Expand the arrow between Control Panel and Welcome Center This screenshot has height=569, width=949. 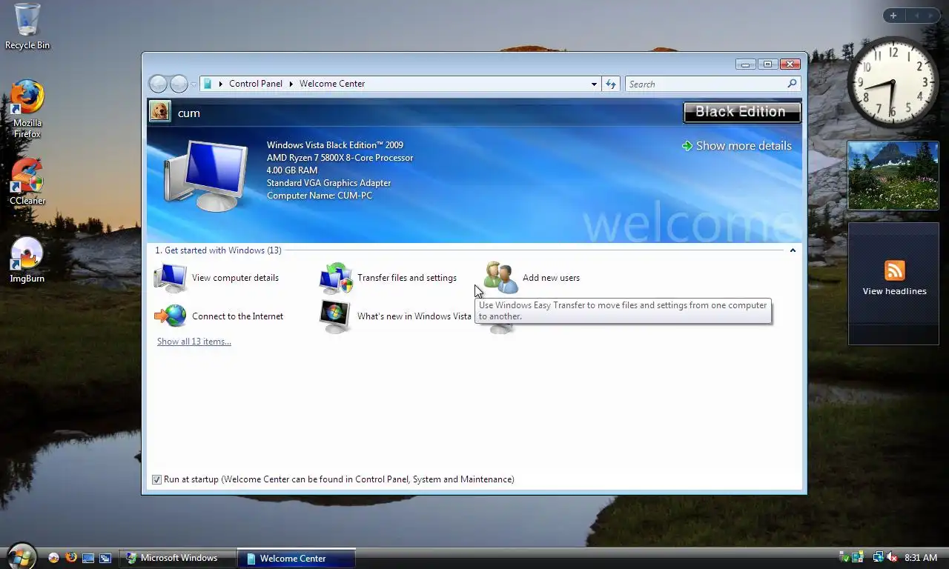[291, 84]
